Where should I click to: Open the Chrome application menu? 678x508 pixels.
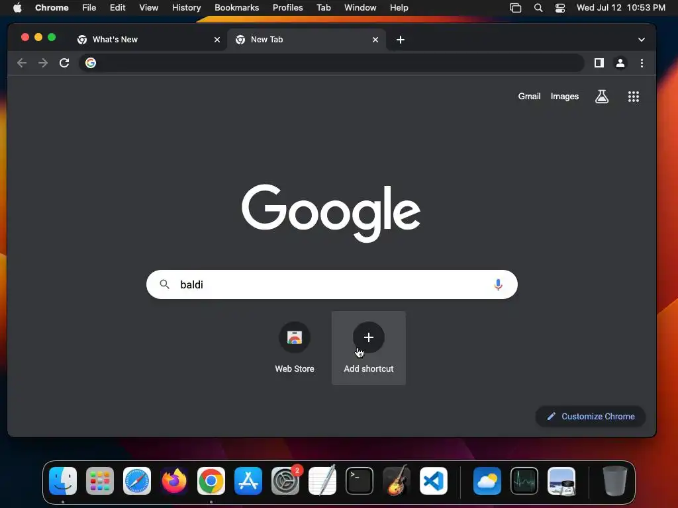(52, 8)
